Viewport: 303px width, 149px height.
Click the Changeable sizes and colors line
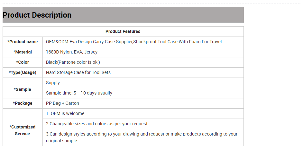pos(97,124)
